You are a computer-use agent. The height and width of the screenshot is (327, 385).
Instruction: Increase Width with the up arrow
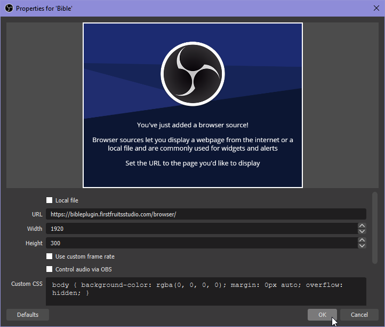362,226
